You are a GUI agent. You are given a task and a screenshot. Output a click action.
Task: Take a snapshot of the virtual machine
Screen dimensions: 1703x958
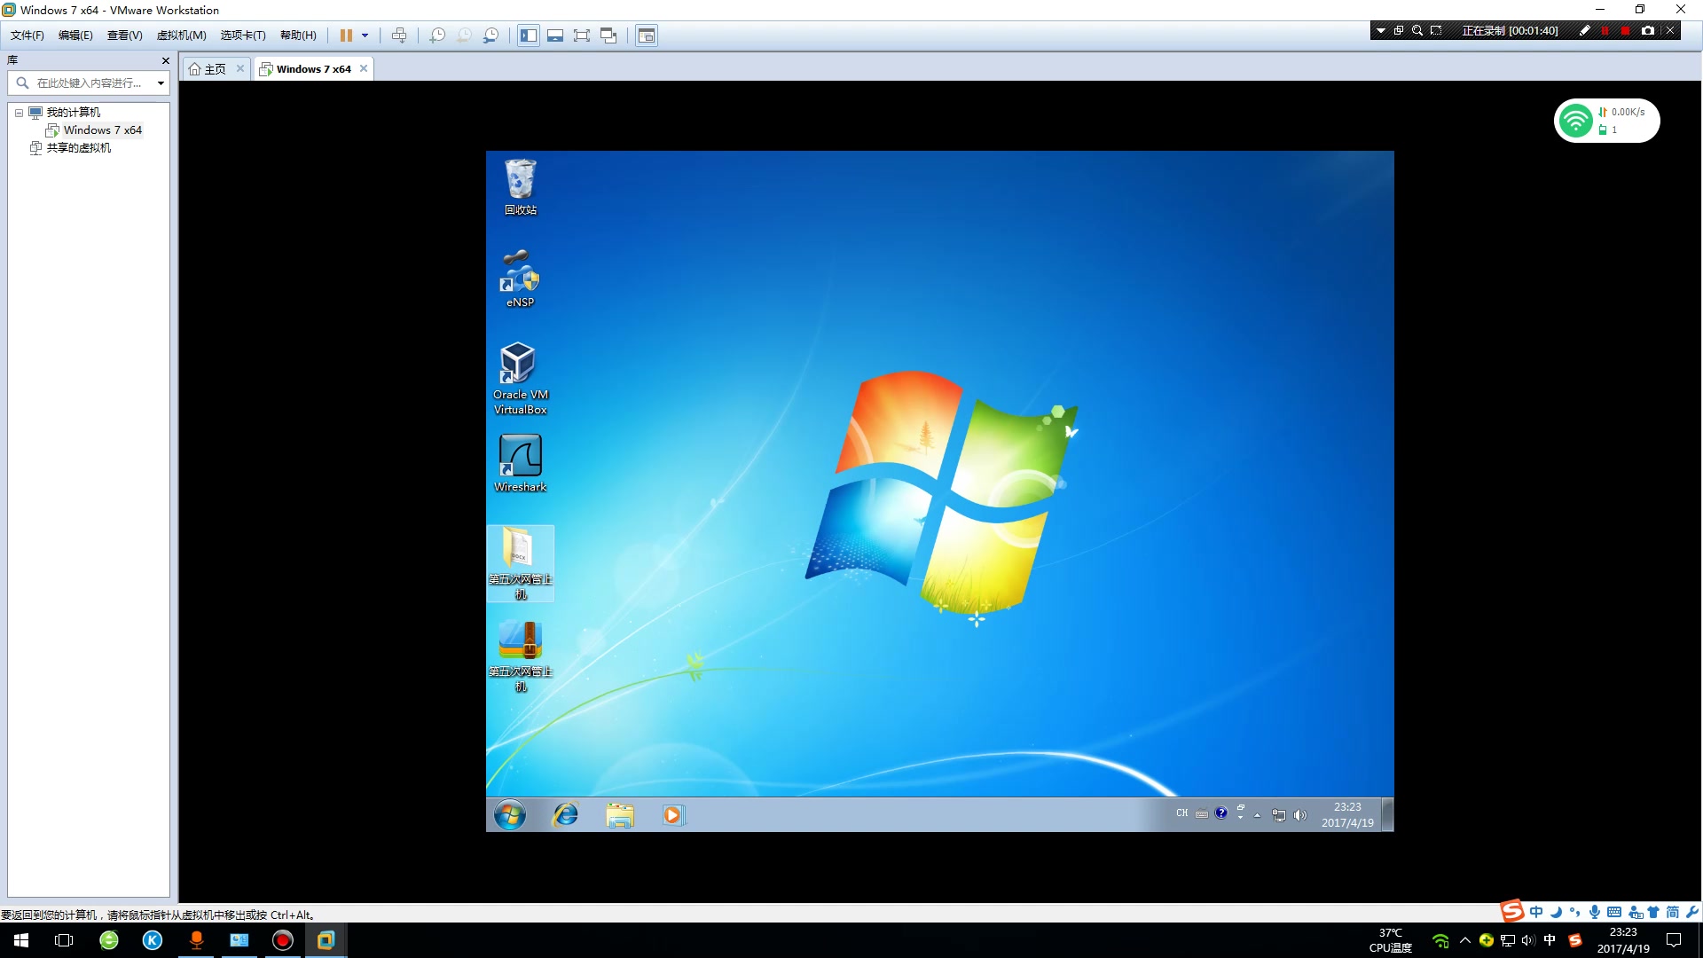coord(437,35)
